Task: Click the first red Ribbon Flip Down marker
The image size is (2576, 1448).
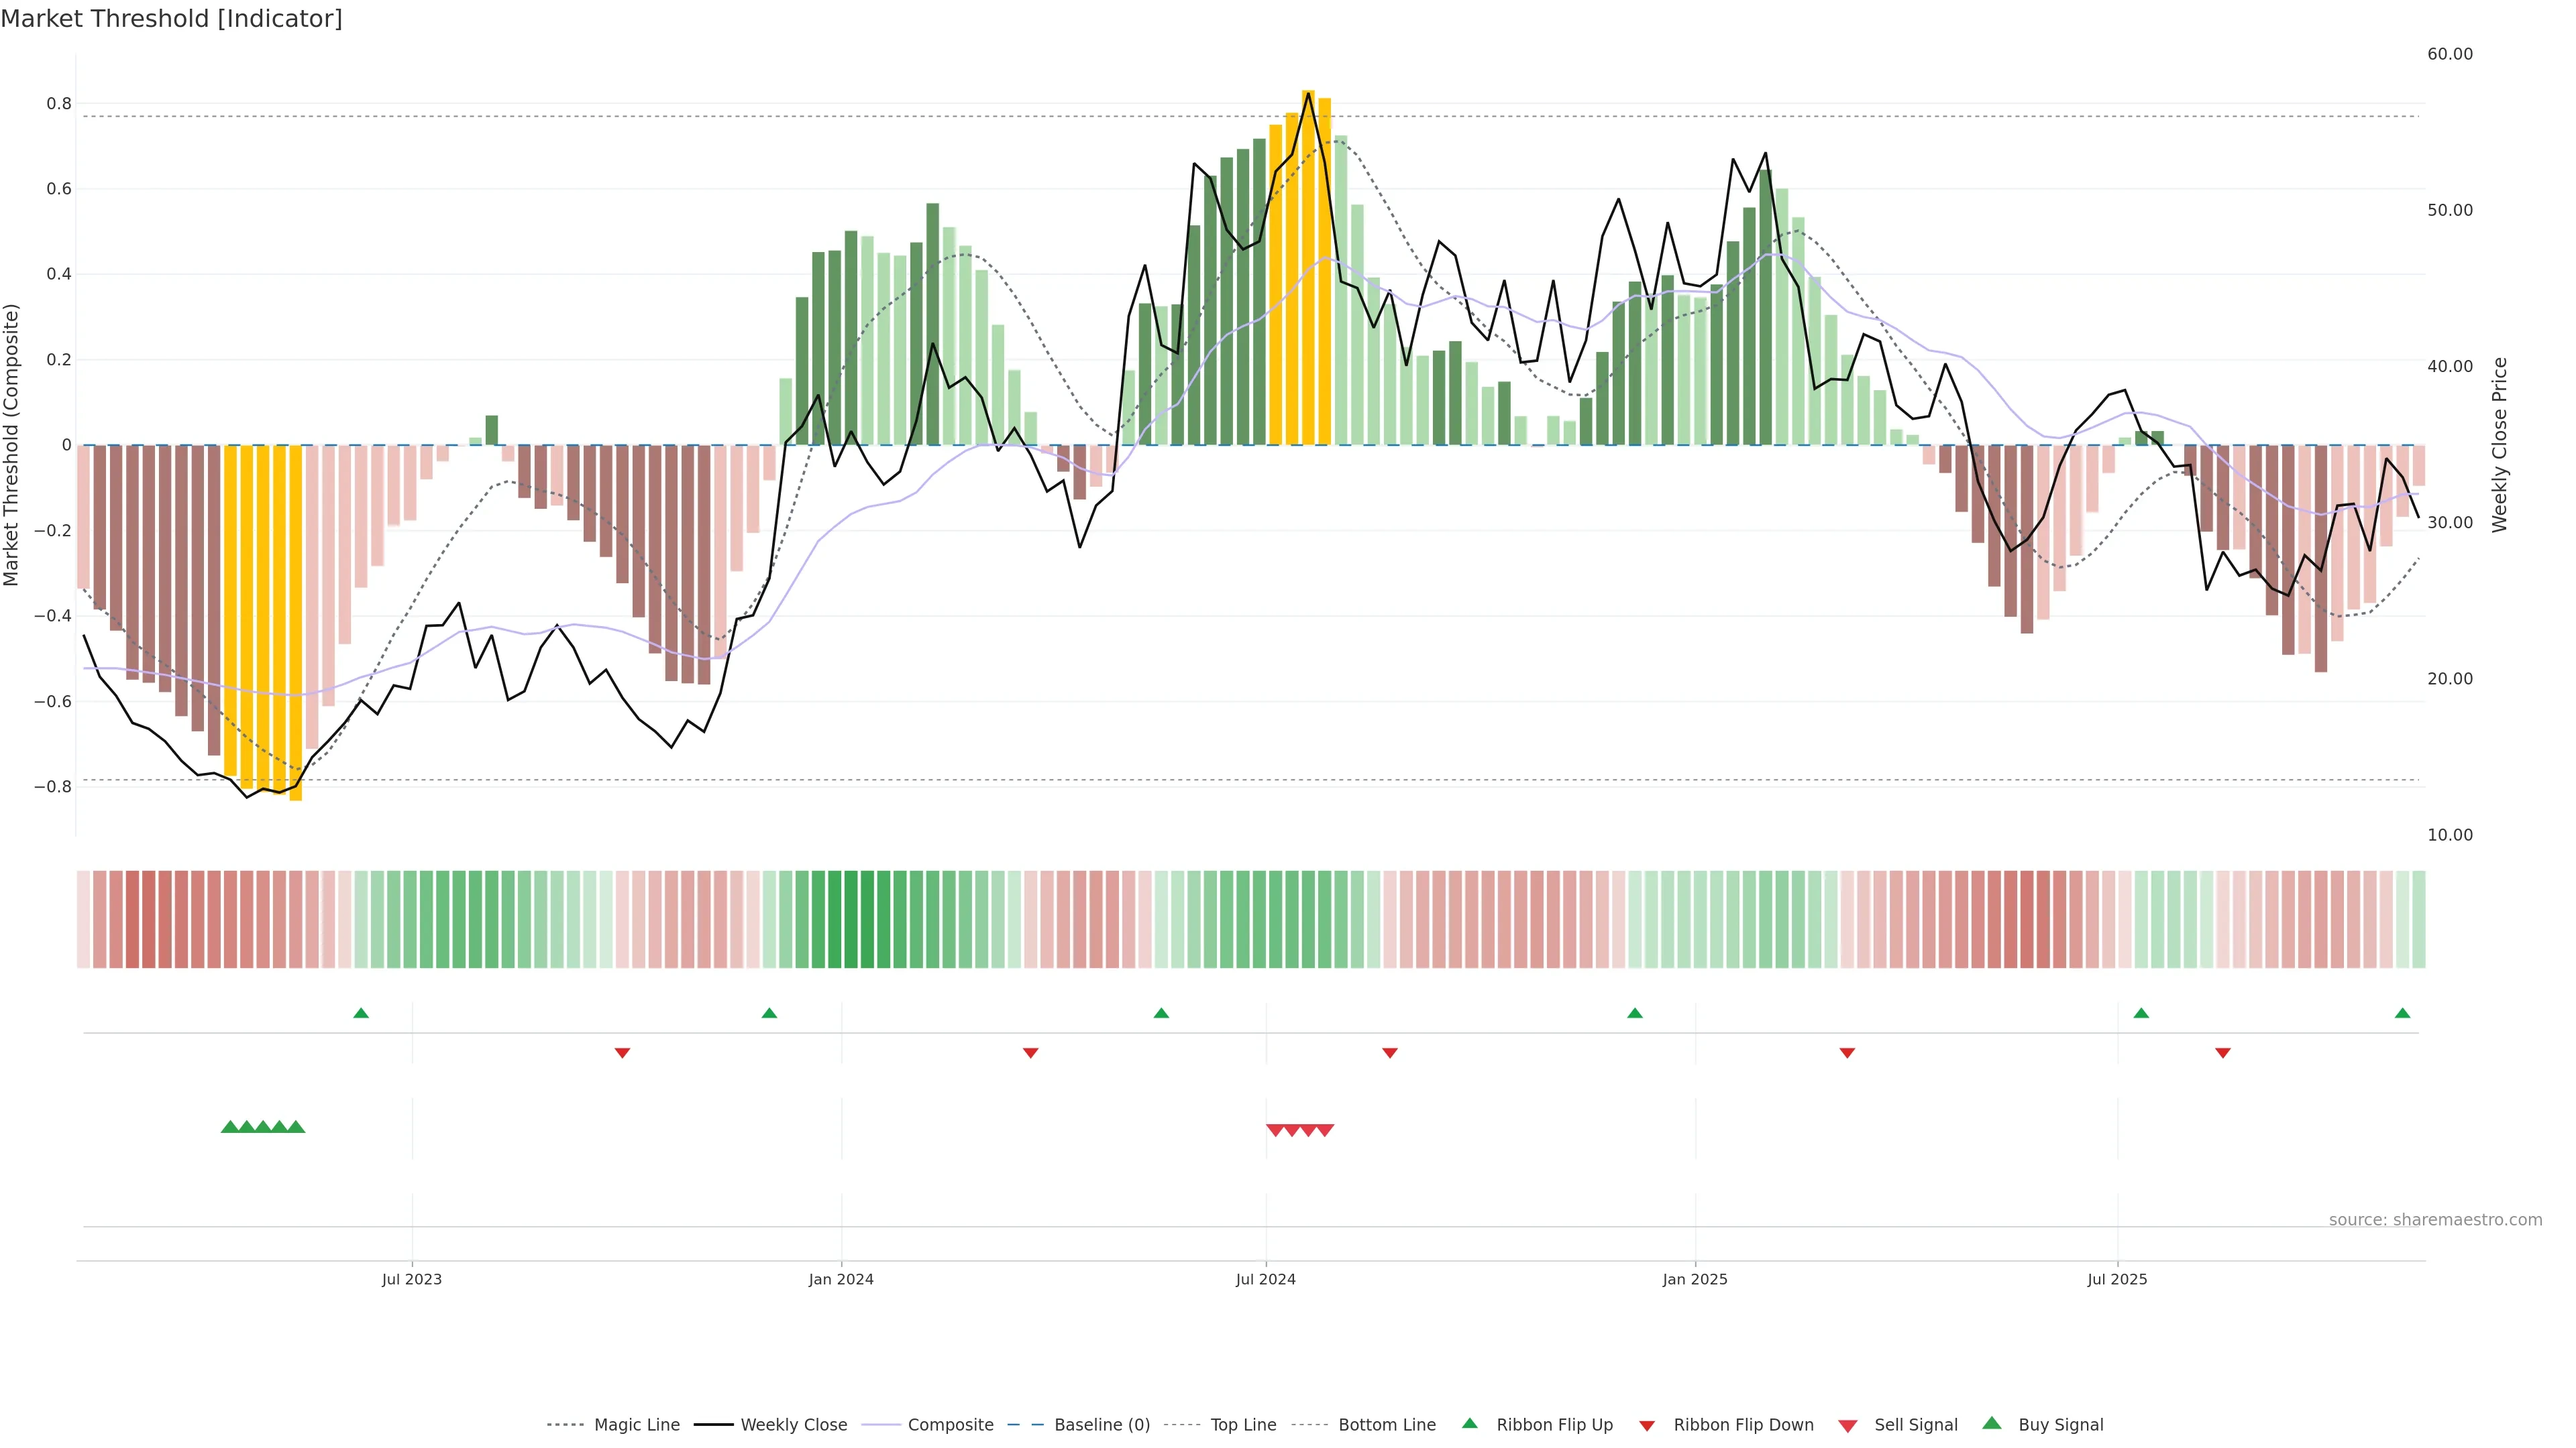Action: coord(622,1052)
